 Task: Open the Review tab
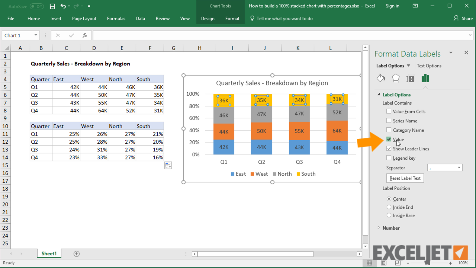(x=163, y=19)
